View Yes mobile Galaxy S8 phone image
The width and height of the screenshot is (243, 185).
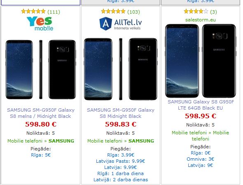[41, 70]
